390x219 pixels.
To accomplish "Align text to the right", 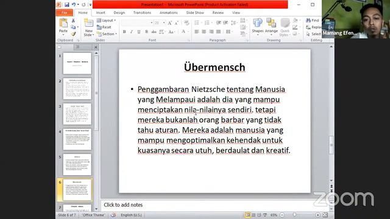I will point(211,32).
